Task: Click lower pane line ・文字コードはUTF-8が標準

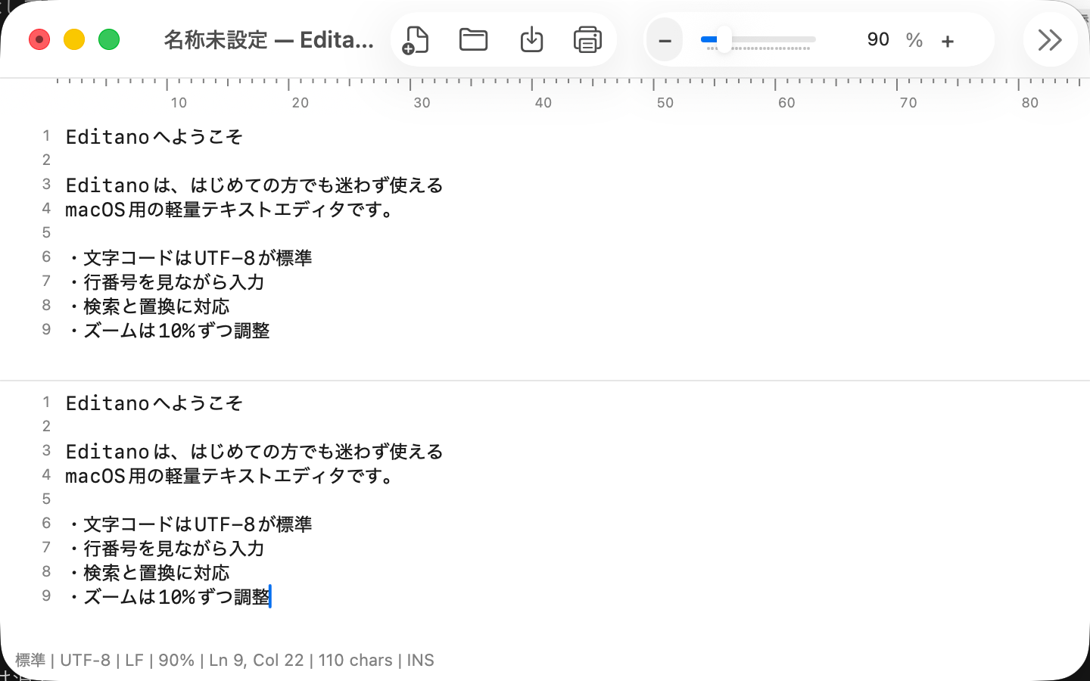Action: tap(189, 524)
